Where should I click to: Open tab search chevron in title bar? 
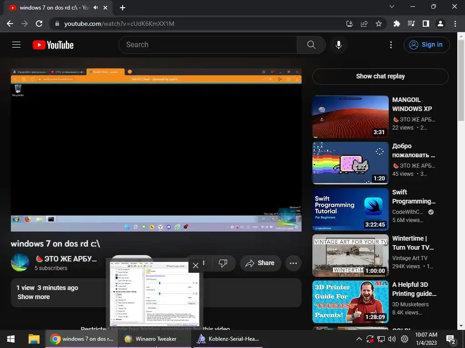[x=392, y=6]
